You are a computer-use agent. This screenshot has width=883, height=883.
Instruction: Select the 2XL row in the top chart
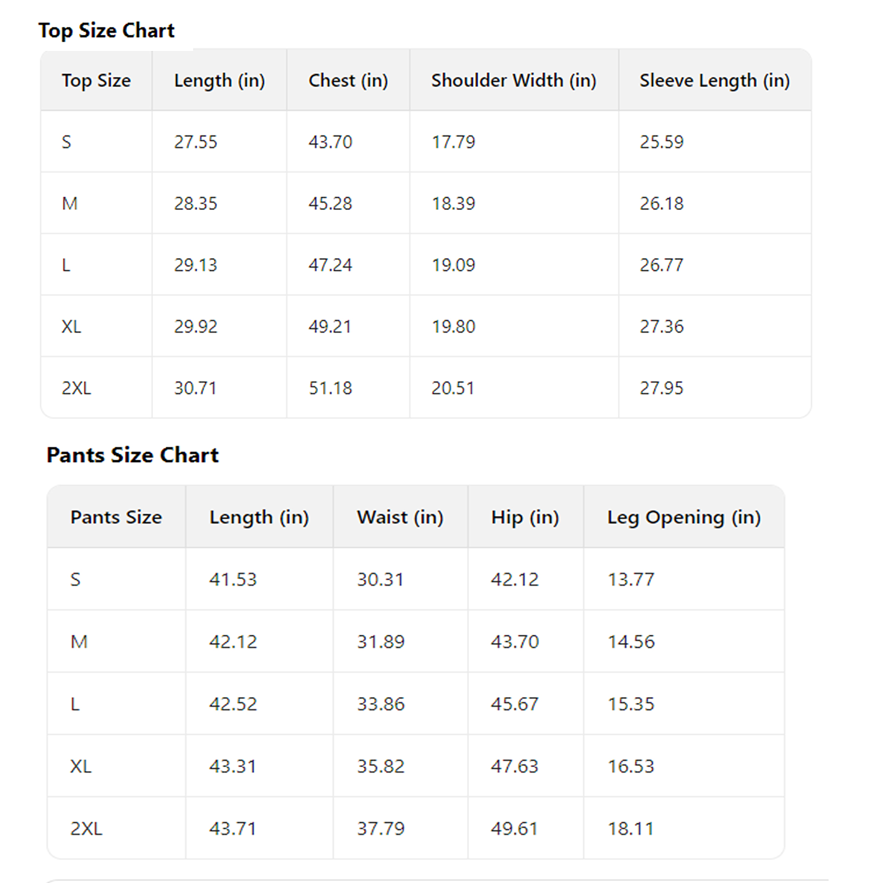click(77, 388)
